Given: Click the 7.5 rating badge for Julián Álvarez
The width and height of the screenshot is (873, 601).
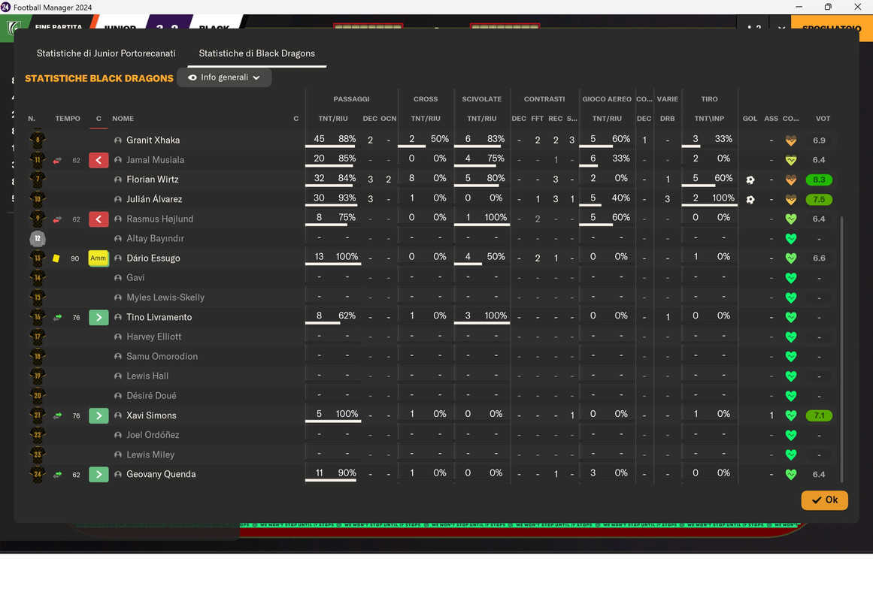Looking at the screenshot, I should pyautogui.click(x=818, y=199).
